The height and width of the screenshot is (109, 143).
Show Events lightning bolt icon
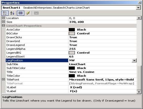(x=28, y=13)
